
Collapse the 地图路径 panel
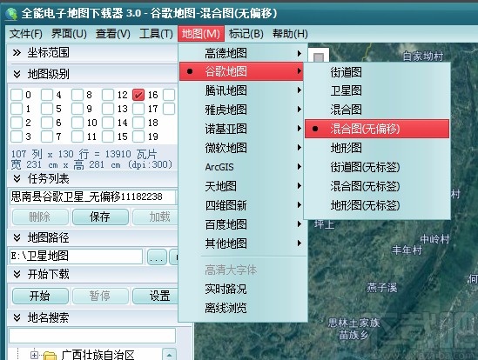click(x=17, y=237)
